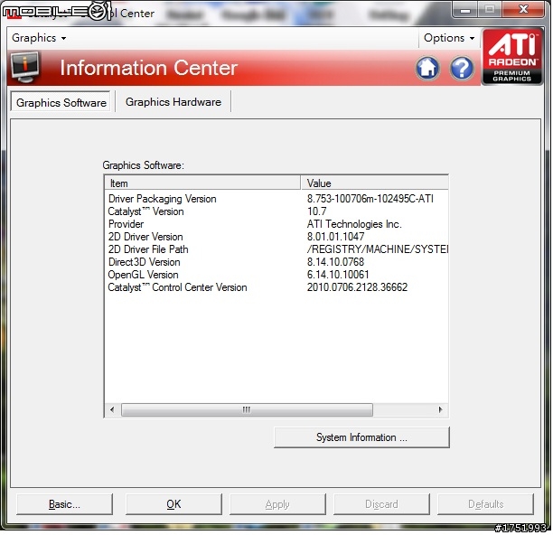Open Help via question mark icon
This screenshot has width=553, height=535.
pyautogui.click(x=462, y=68)
